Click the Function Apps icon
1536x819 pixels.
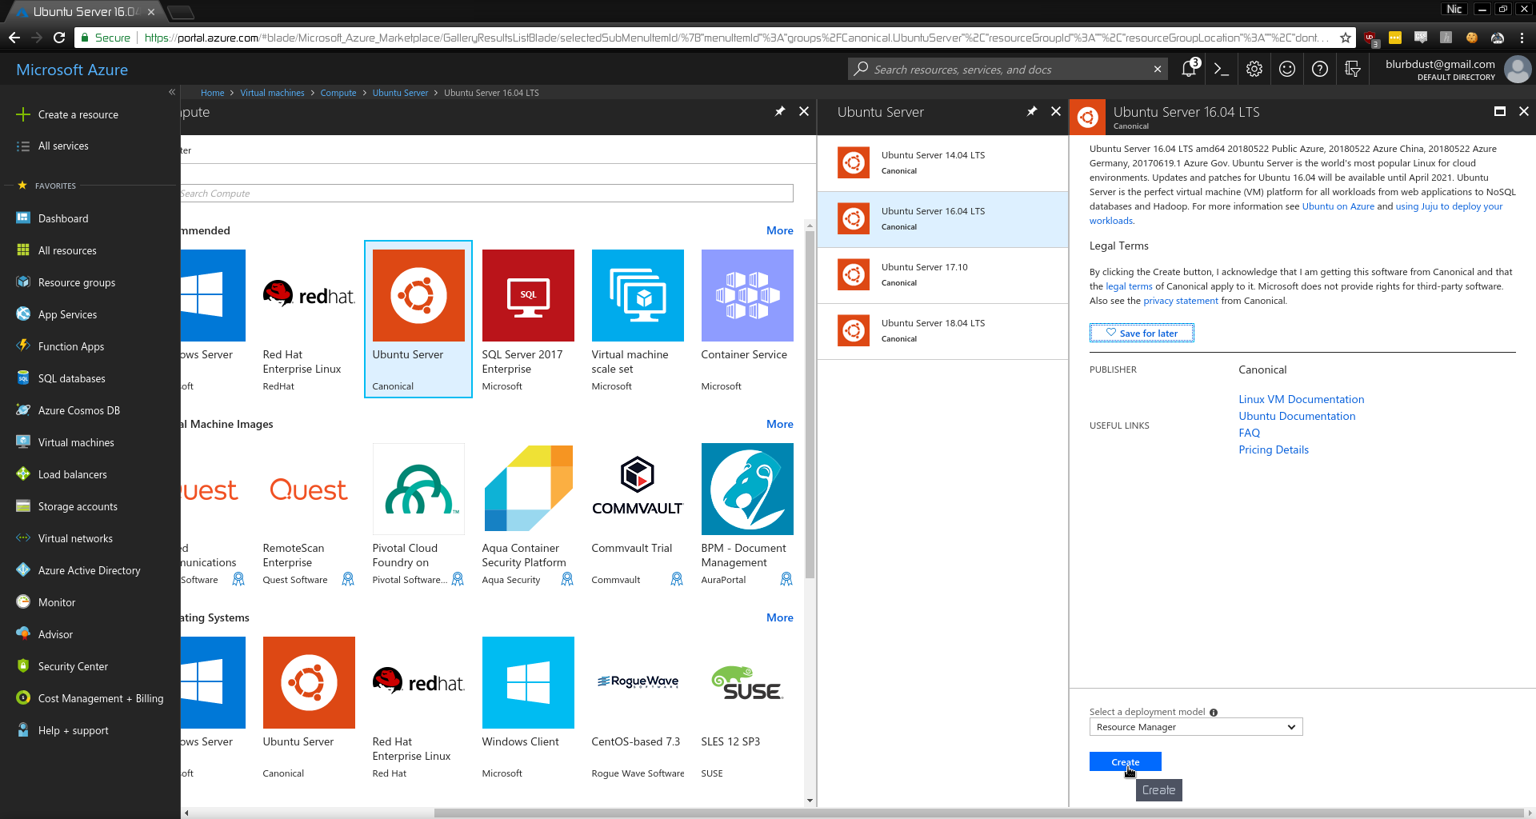[23, 346]
